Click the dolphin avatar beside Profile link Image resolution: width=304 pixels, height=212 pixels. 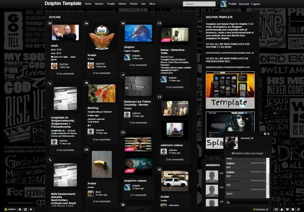[223, 4]
